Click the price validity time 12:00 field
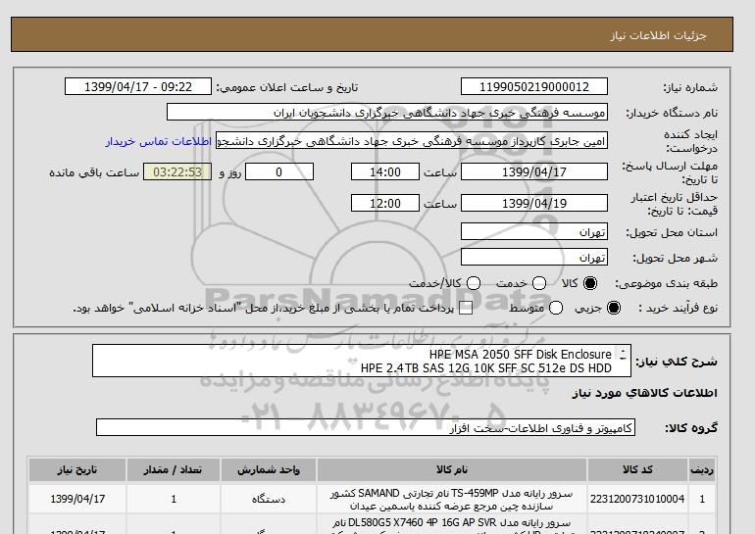Image resolution: width=755 pixels, height=534 pixels. [385, 203]
